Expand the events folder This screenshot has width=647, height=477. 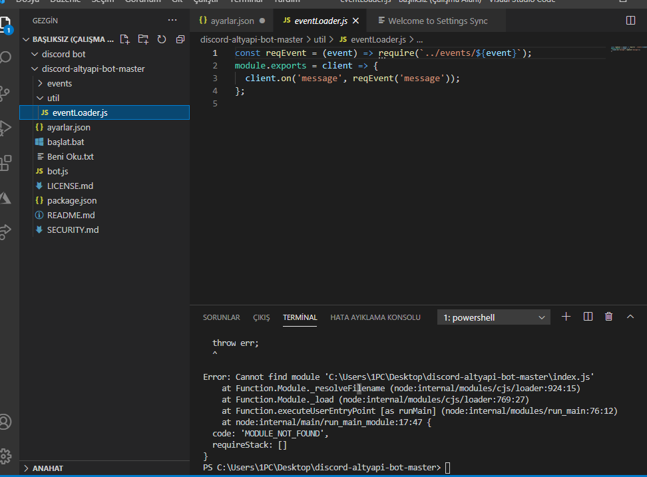[x=59, y=83]
